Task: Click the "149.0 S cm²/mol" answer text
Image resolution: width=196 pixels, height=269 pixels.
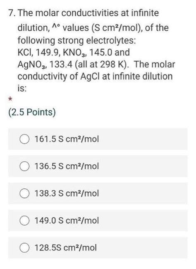Action: click(x=67, y=220)
